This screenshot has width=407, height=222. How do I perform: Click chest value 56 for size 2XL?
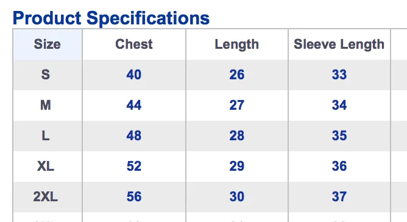(134, 196)
